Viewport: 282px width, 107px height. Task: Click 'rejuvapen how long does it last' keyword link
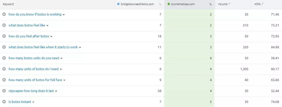[x=31, y=91]
